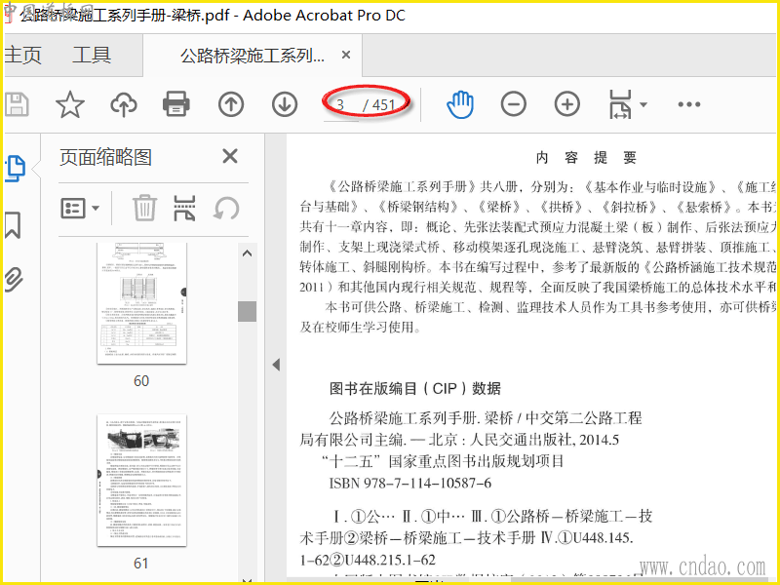Select the Hand pan tool

[x=460, y=104]
